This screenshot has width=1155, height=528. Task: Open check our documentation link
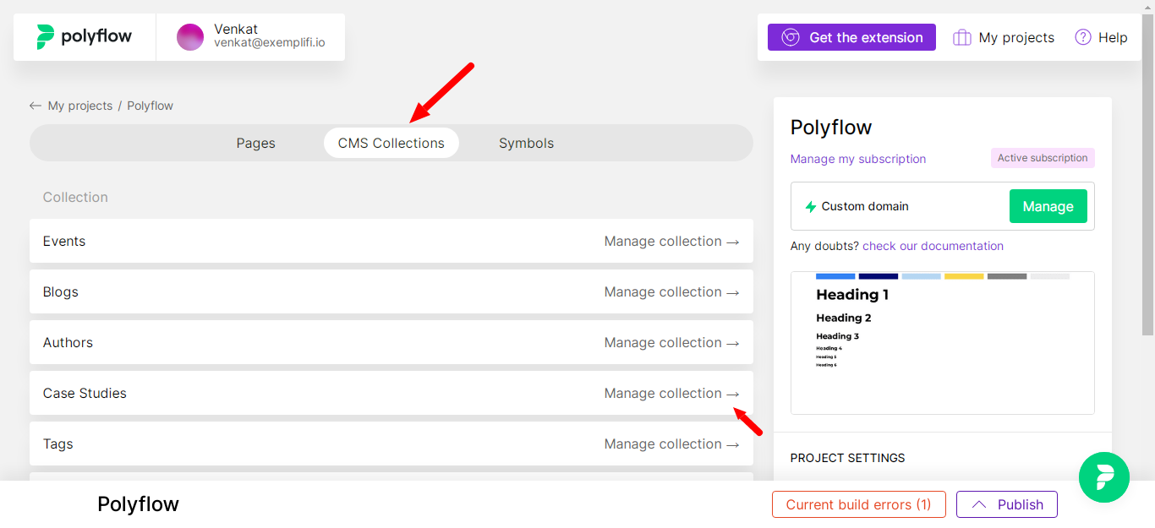tap(933, 246)
